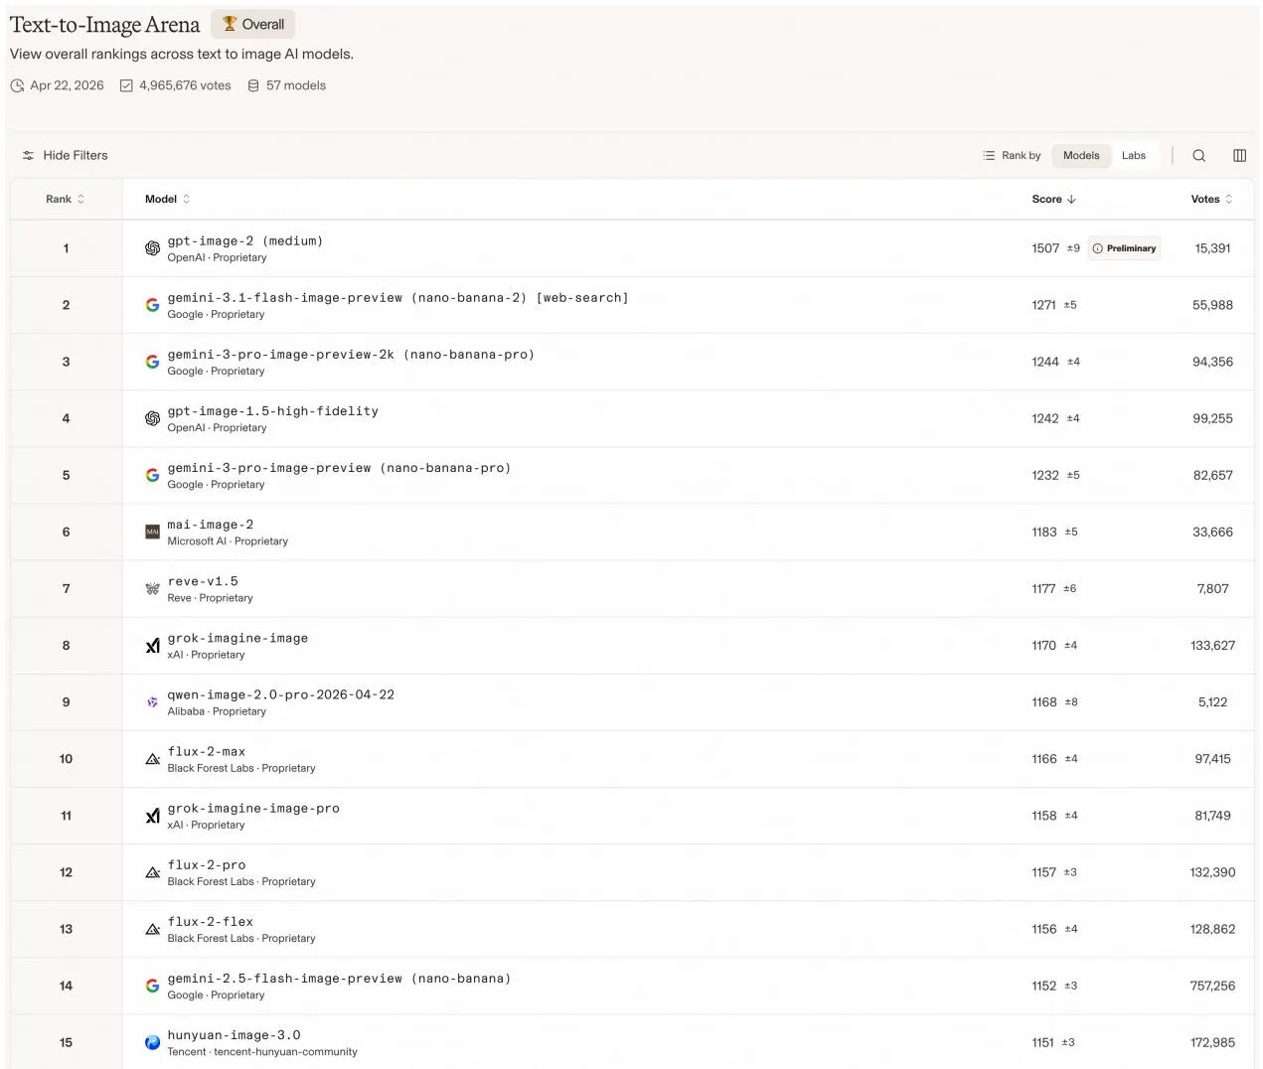Open the mai-image-2 model link
Viewport: 1263px width, 1069px height.
click(x=211, y=524)
